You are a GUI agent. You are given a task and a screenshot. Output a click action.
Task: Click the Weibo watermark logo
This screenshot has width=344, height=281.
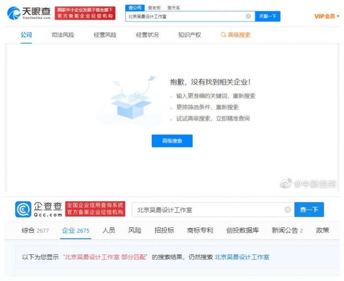click(286, 184)
